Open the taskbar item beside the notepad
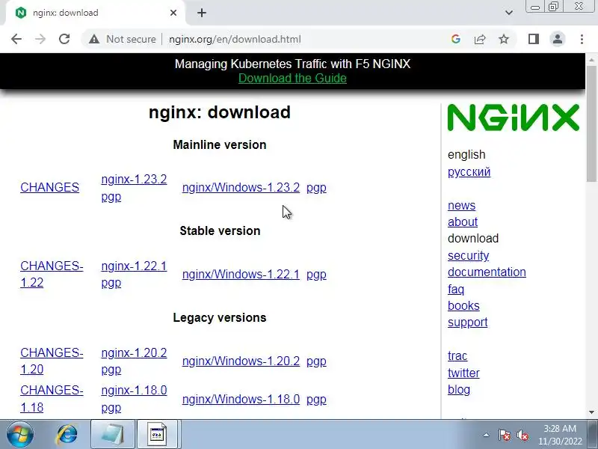This screenshot has width=598, height=449. tap(158, 435)
